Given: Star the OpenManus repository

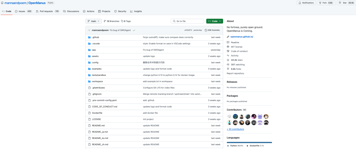Looking at the screenshot, I should tap(346, 3).
